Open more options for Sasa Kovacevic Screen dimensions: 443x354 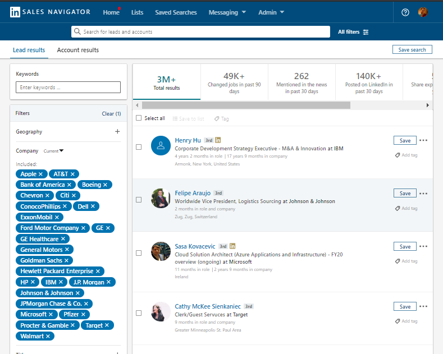pyautogui.click(x=423, y=246)
